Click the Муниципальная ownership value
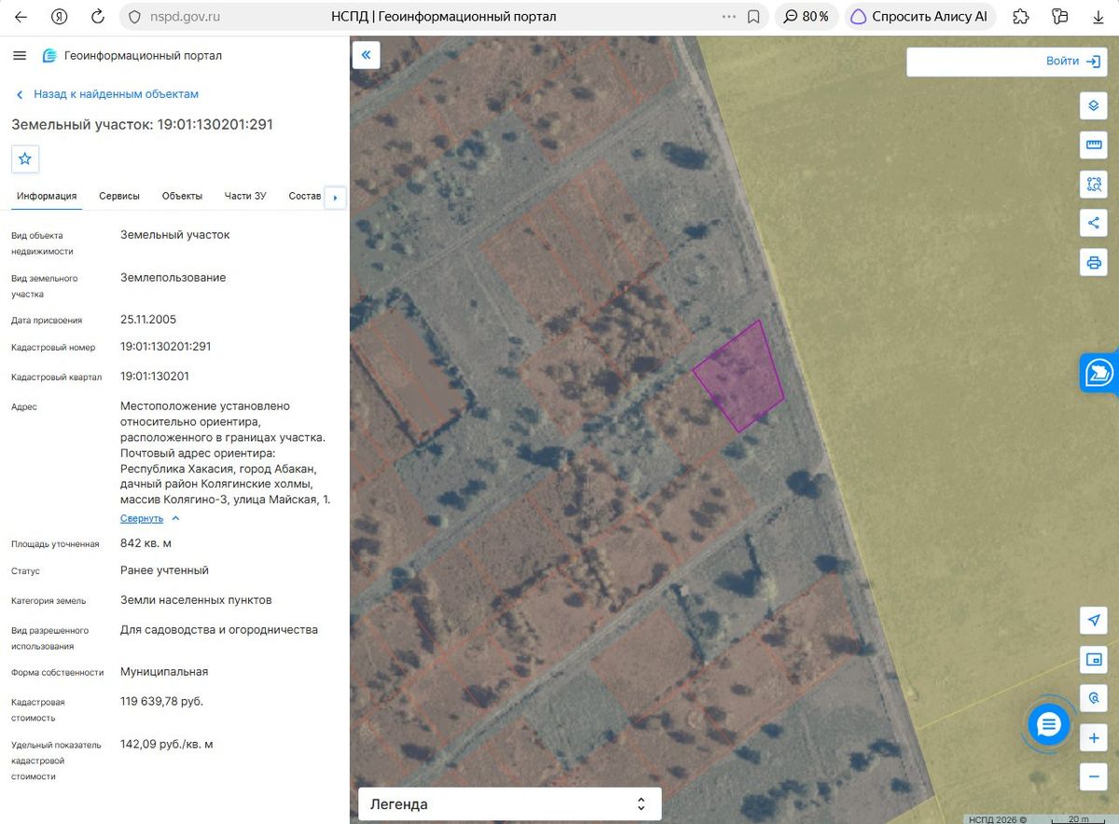This screenshot has height=824, width=1119. point(164,671)
